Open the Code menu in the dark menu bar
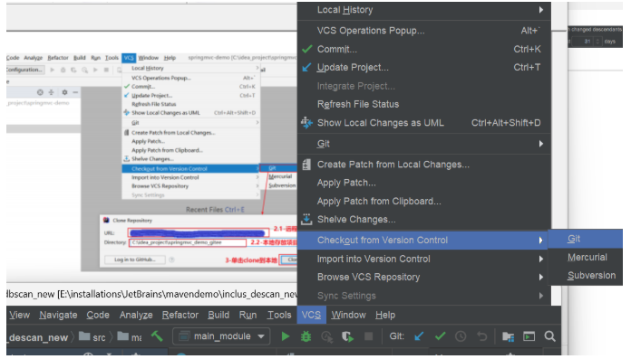 click(98, 315)
